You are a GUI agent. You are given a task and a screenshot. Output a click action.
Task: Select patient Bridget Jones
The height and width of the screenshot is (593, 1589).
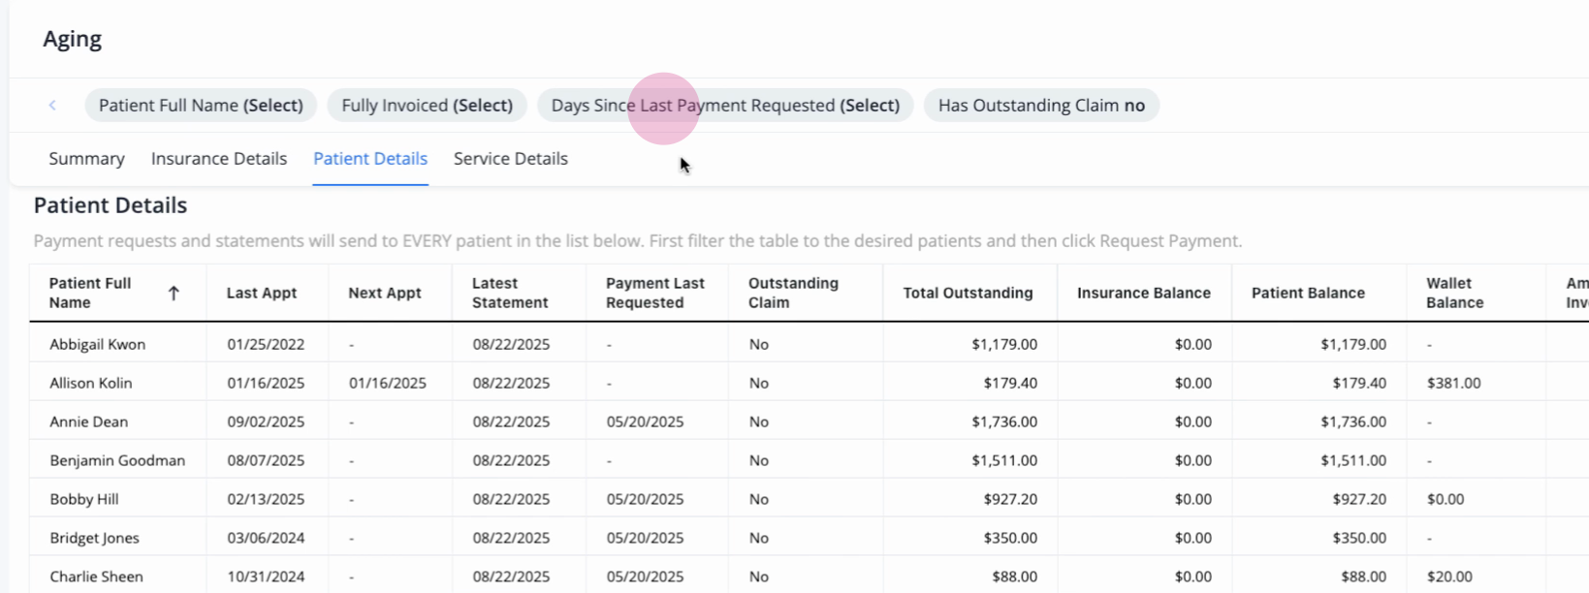click(94, 538)
